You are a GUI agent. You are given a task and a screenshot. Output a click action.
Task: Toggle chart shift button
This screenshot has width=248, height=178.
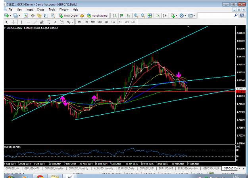[x=165, y=15]
